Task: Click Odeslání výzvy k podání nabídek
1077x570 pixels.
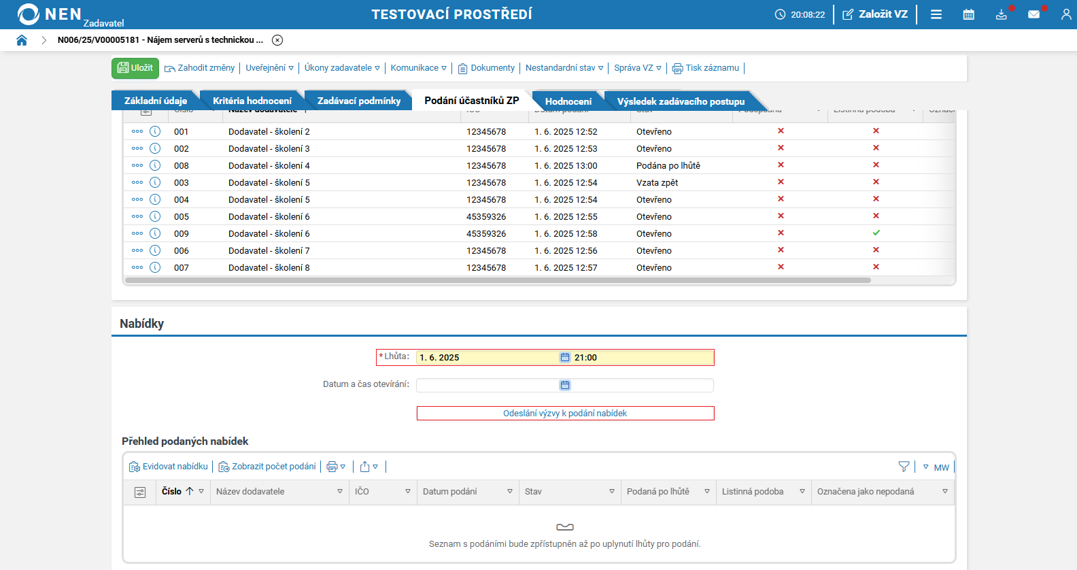Action: coord(565,414)
